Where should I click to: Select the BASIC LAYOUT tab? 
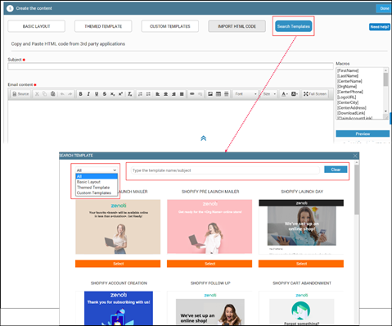point(36,26)
